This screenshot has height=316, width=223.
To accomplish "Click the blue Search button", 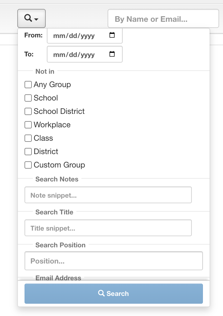I will pyautogui.click(x=114, y=294).
